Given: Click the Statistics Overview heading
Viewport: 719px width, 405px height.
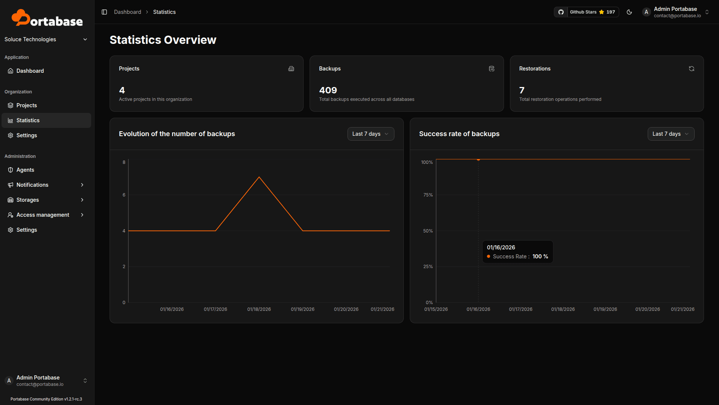Looking at the screenshot, I should click(x=163, y=40).
